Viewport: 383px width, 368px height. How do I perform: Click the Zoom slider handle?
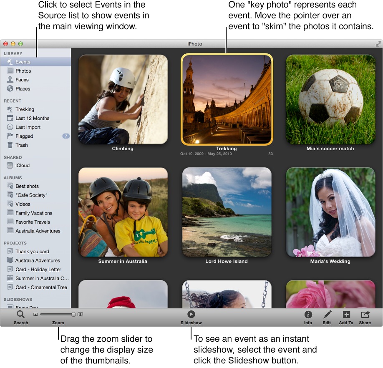point(73,315)
